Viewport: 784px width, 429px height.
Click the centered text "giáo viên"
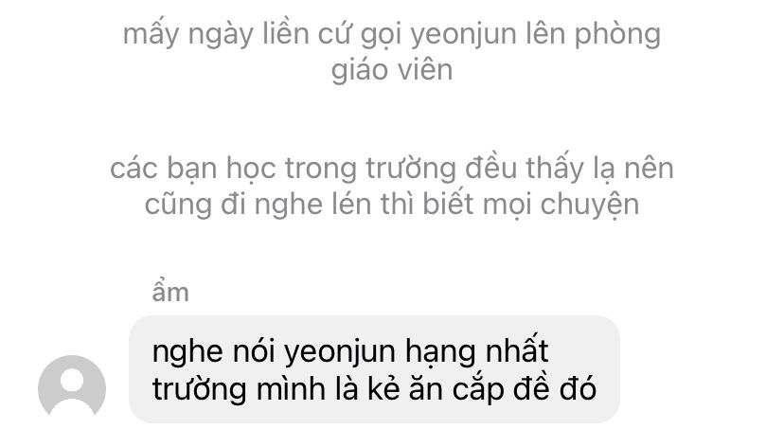click(x=392, y=69)
